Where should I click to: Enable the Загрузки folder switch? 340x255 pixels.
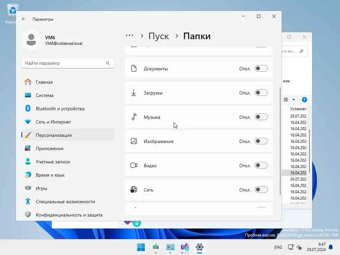point(261,93)
